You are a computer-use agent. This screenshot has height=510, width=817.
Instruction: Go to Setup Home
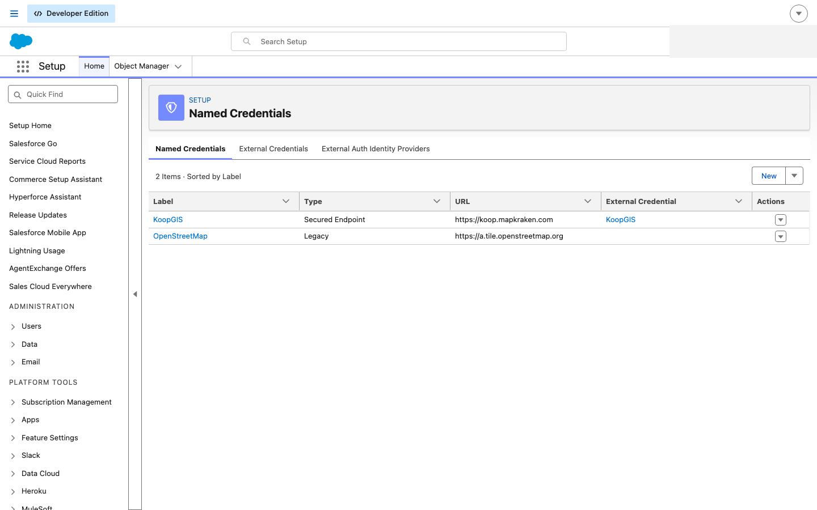[30, 125]
